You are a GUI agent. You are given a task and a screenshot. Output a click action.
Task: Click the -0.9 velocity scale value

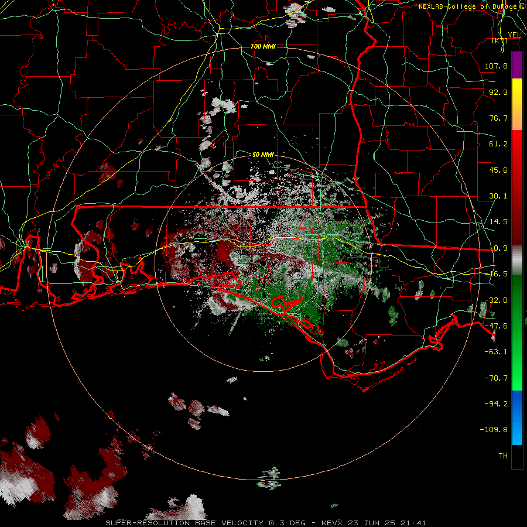coord(498,248)
